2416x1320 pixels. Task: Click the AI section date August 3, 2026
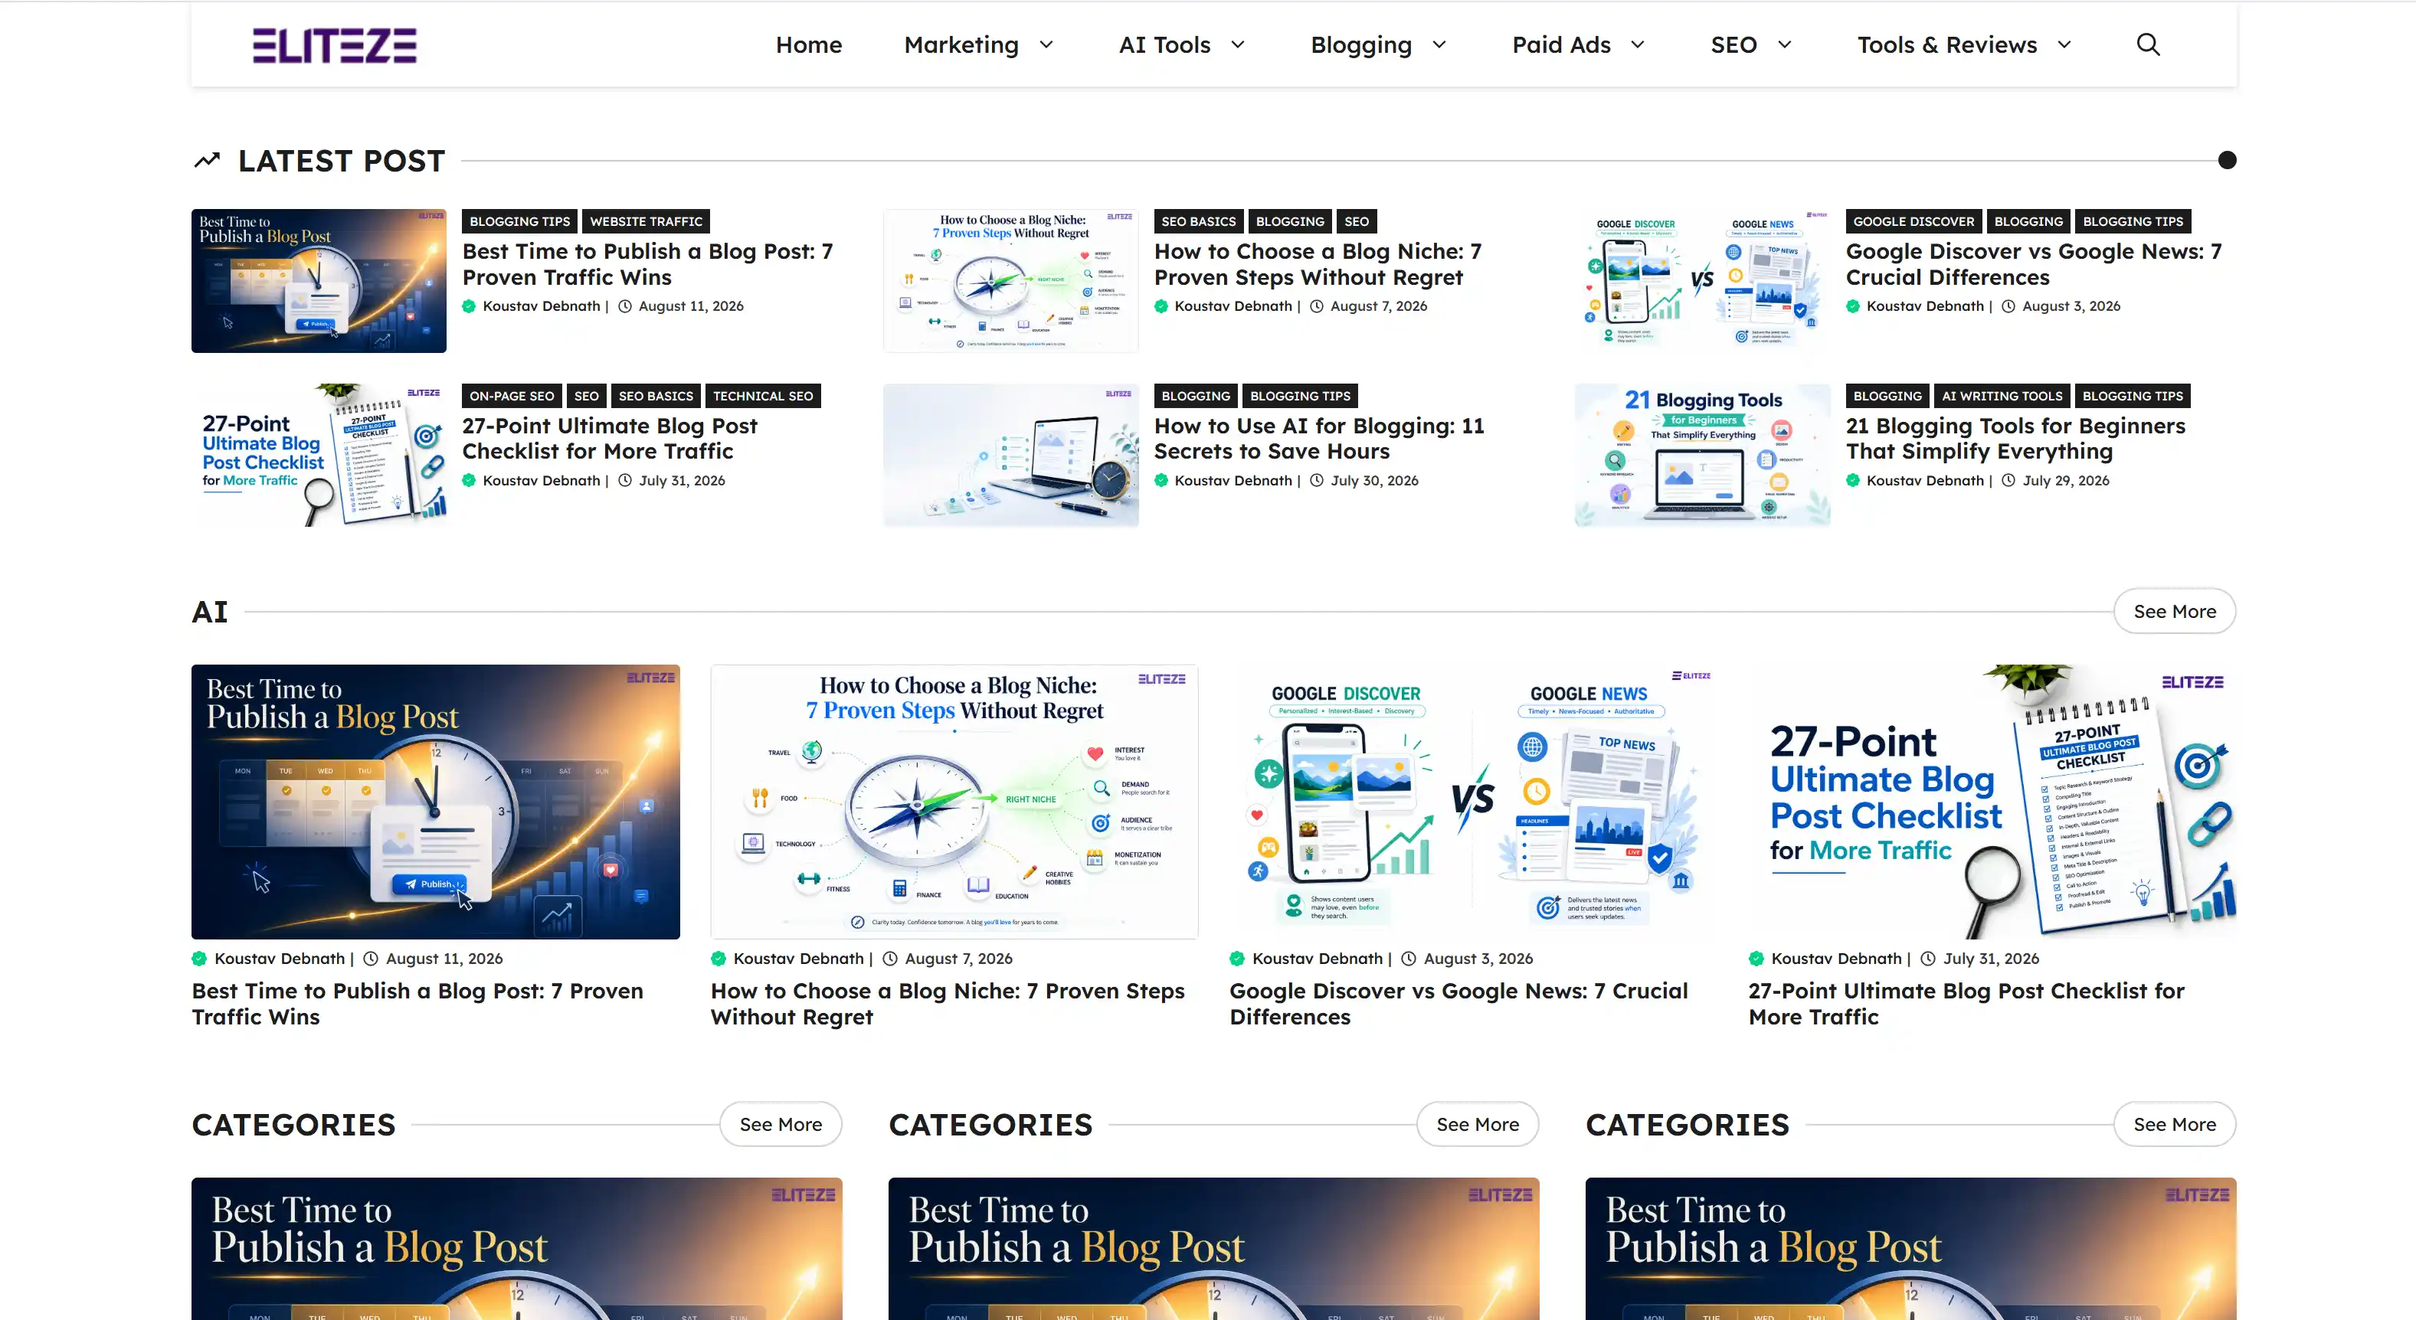coord(1478,958)
